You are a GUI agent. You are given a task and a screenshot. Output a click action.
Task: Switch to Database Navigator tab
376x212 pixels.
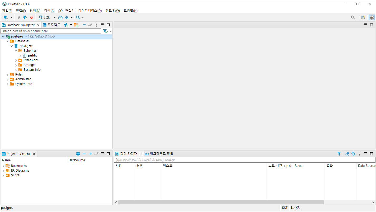(21, 25)
